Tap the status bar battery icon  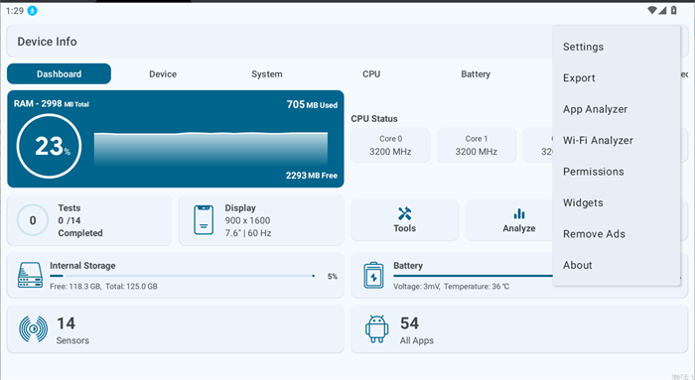click(674, 10)
